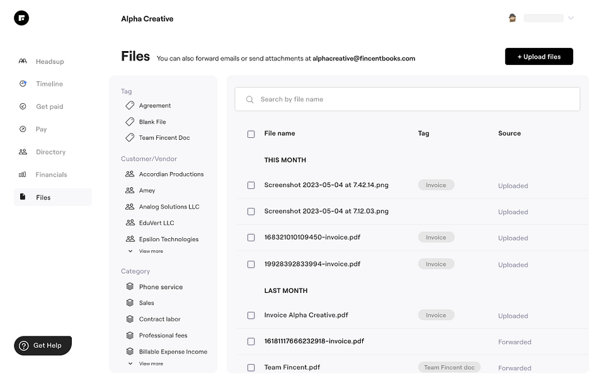This screenshot has width=589, height=378.
Task: Click the Agreement tag icon
Action: (130, 105)
